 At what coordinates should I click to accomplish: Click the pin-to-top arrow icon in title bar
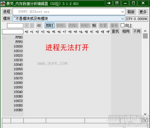tap(109, 3)
